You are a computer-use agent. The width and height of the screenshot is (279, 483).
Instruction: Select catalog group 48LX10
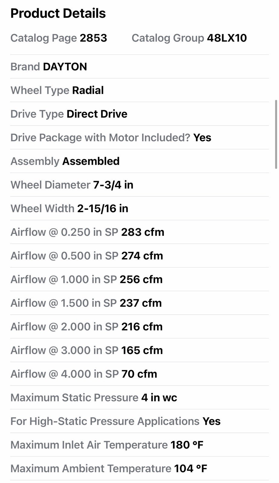pos(227,38)
